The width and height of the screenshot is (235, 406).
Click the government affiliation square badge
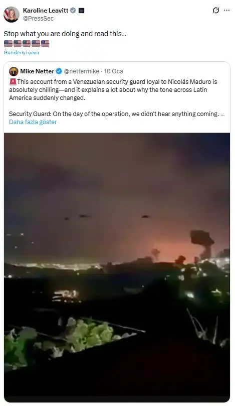tap(81, 11)
